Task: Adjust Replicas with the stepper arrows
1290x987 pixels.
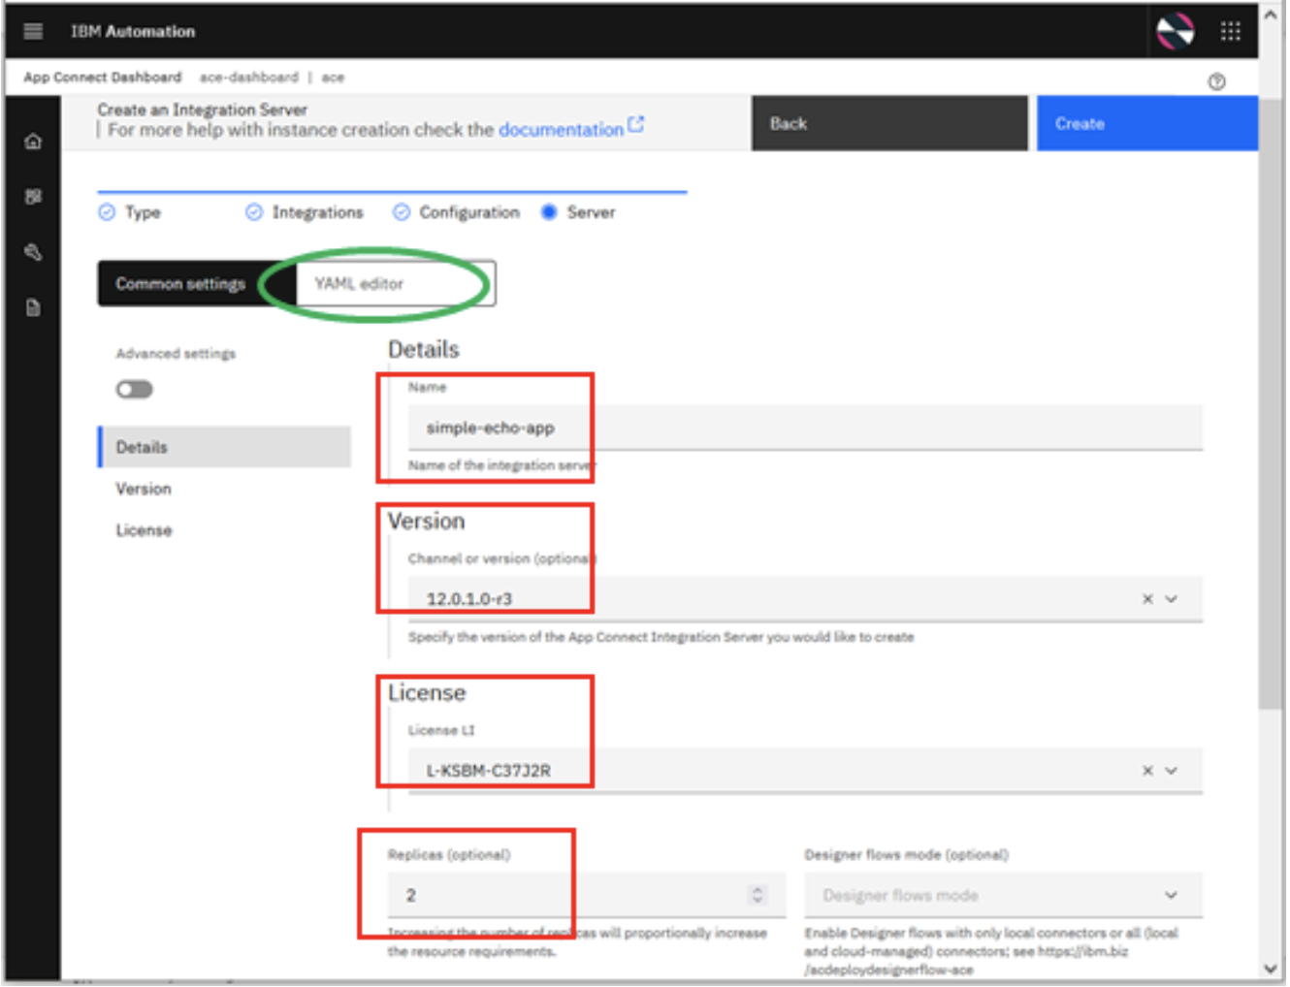Action: tap(758, 895)
